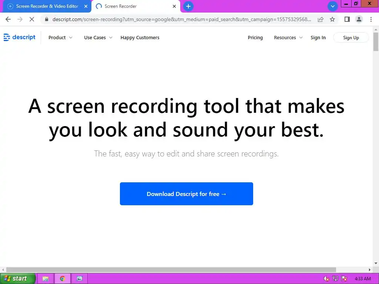The image size is (379, 284).
Task: Click the scrollbar down arrow
Action: click(376, 263)
